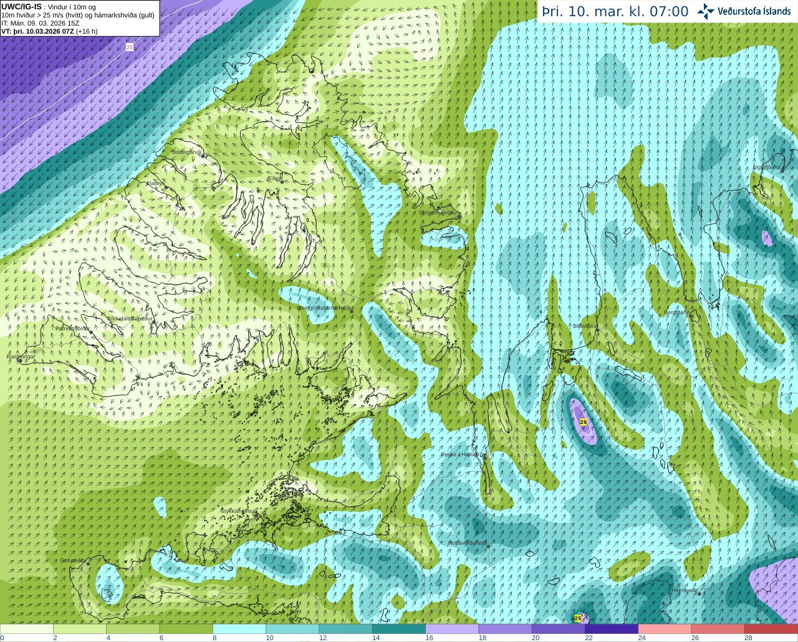Click the dark red legend swatch above 28
This screenshot has height=642, width=798.
(x=771, y=629)
